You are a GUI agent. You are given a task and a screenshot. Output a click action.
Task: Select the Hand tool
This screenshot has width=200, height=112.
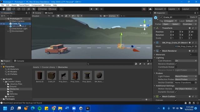(x=4, y=9)
